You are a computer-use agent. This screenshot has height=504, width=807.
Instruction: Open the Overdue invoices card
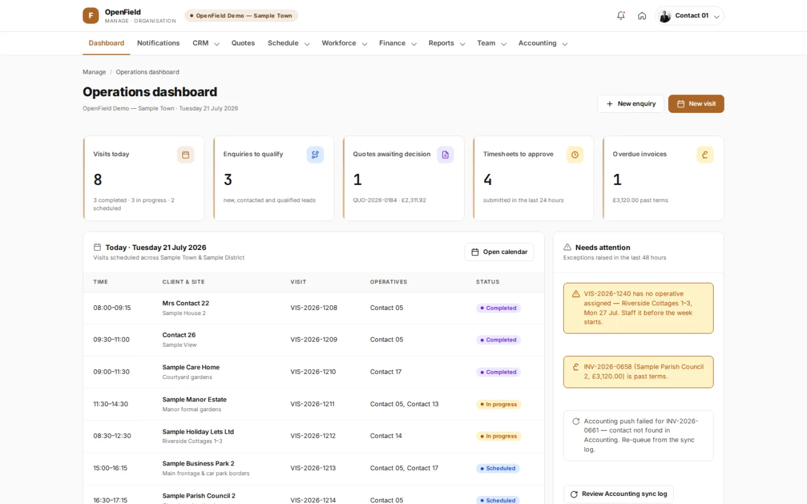[x=663, y=179]
